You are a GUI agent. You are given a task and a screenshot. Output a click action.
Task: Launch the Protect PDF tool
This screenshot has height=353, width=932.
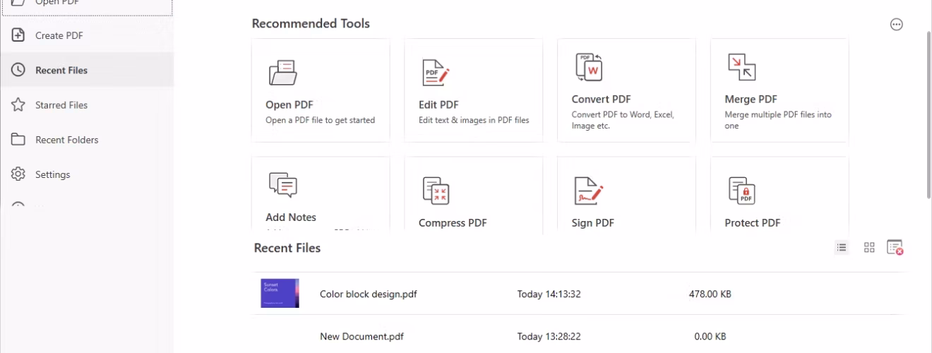(x=779, y=195)
